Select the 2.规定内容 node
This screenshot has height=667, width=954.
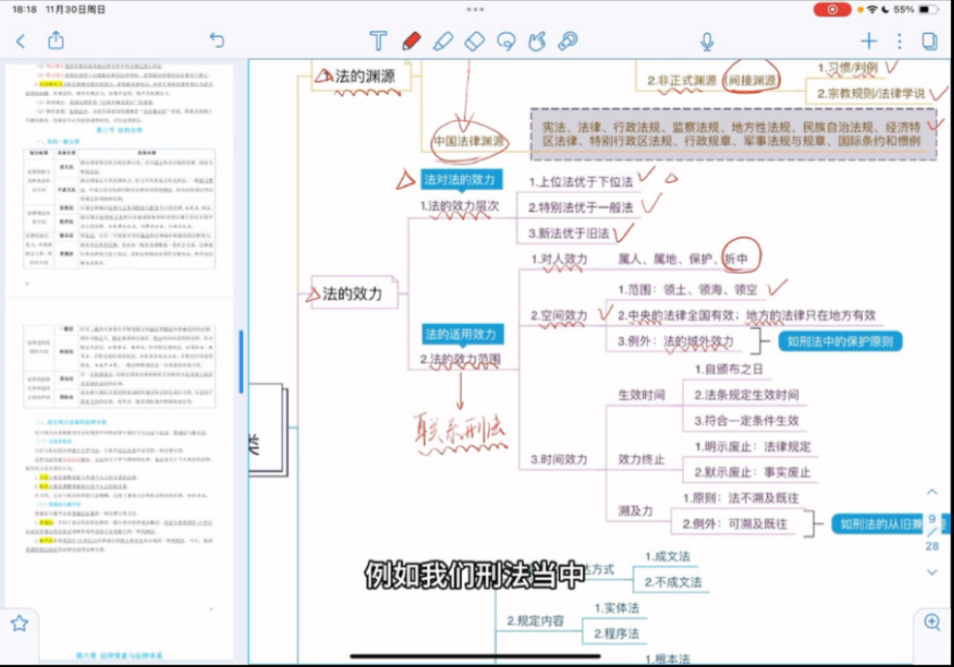coord(536,621)
